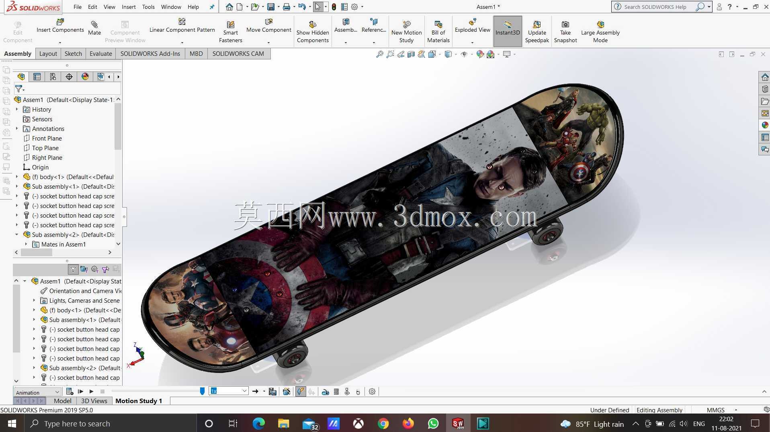
Task: Click the feature tree horizontal scrollbar
Action: [37, 253]
